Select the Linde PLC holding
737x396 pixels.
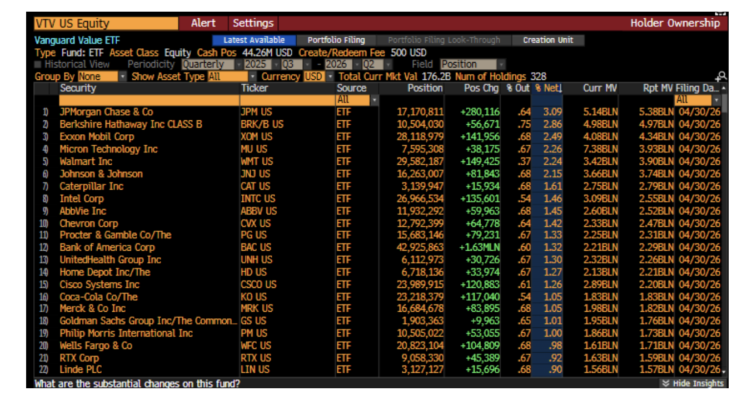tap(81, 369)
